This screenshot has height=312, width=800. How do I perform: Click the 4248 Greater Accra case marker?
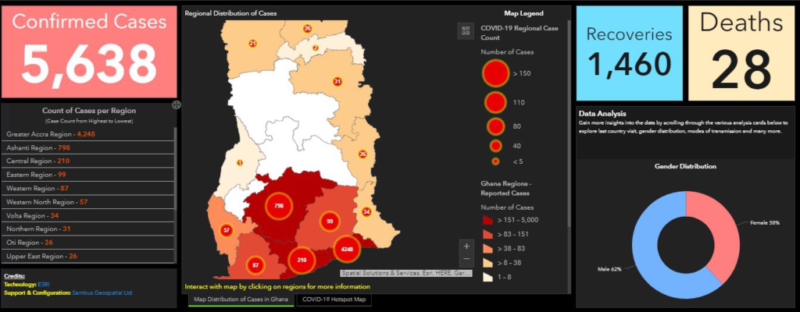click(346, 250)
